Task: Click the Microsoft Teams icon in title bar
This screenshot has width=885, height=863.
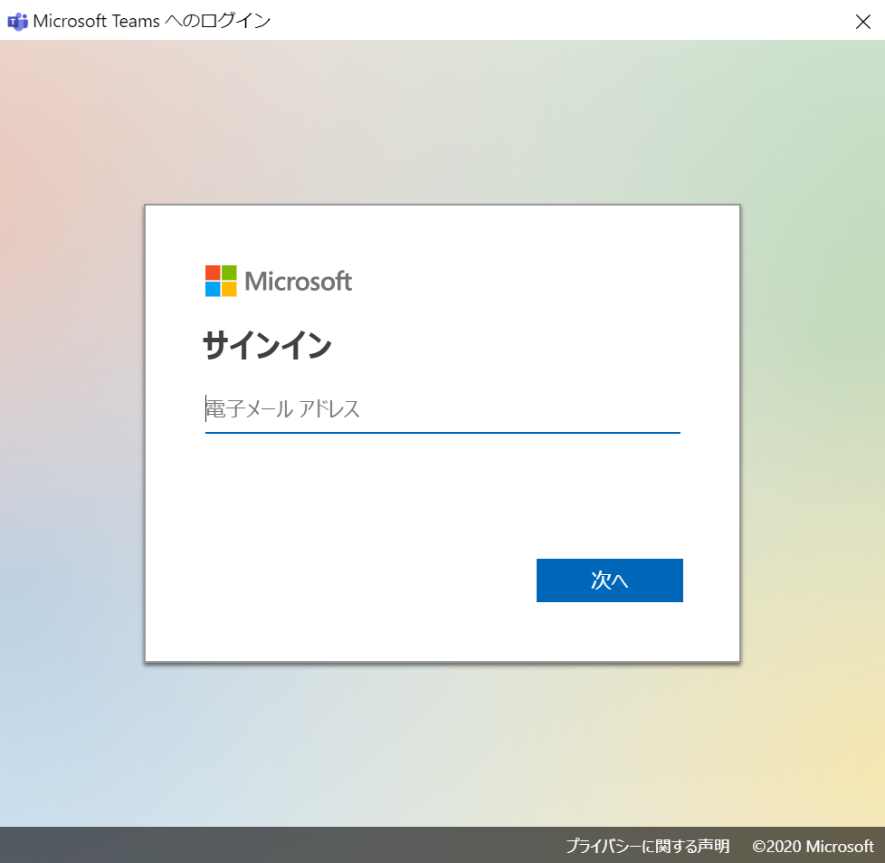Action: (17, 22)
